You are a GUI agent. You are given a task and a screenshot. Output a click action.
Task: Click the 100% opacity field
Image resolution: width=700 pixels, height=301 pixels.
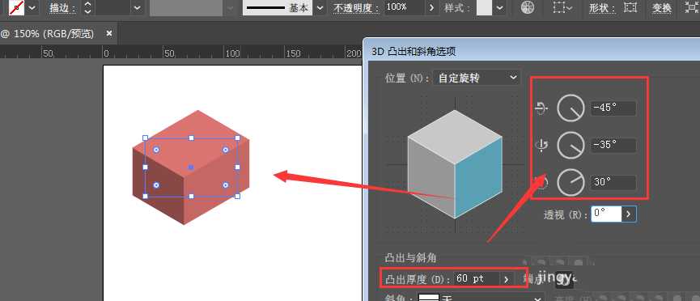click(404, 8)
